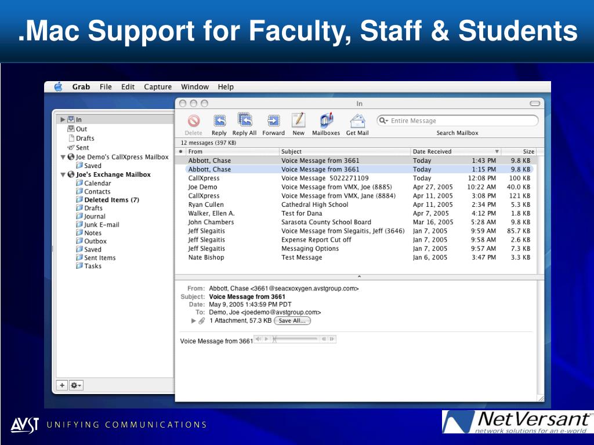Compose with the New message icon

click(x=298, y=121)
